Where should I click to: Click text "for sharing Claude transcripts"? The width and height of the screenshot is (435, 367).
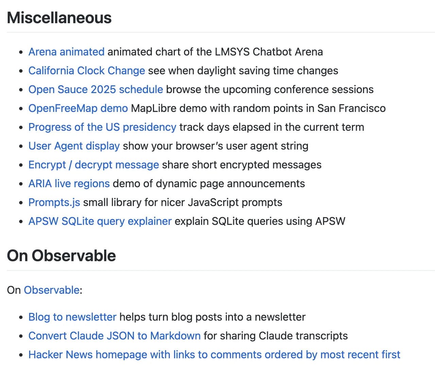pos(276,336)
